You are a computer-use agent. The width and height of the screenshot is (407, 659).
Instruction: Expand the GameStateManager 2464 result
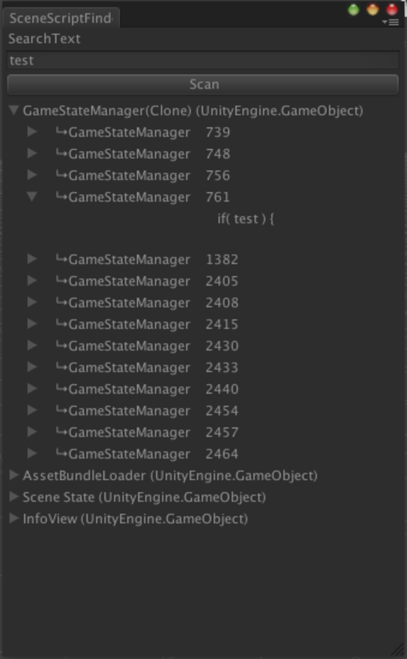click(x=32, y=453)
